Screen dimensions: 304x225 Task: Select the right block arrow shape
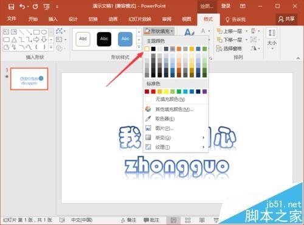[x=36, y=40]
